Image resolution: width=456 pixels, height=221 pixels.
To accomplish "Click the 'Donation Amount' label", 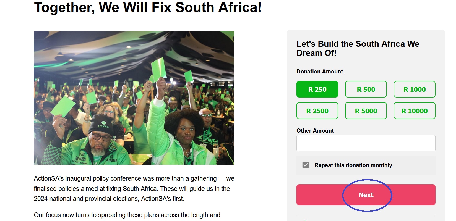I will click(x=319, y=72).
